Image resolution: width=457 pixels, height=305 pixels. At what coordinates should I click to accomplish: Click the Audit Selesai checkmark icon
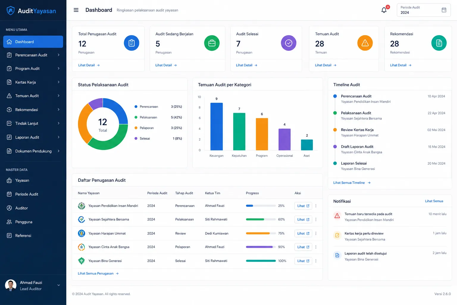pos(289,43)
